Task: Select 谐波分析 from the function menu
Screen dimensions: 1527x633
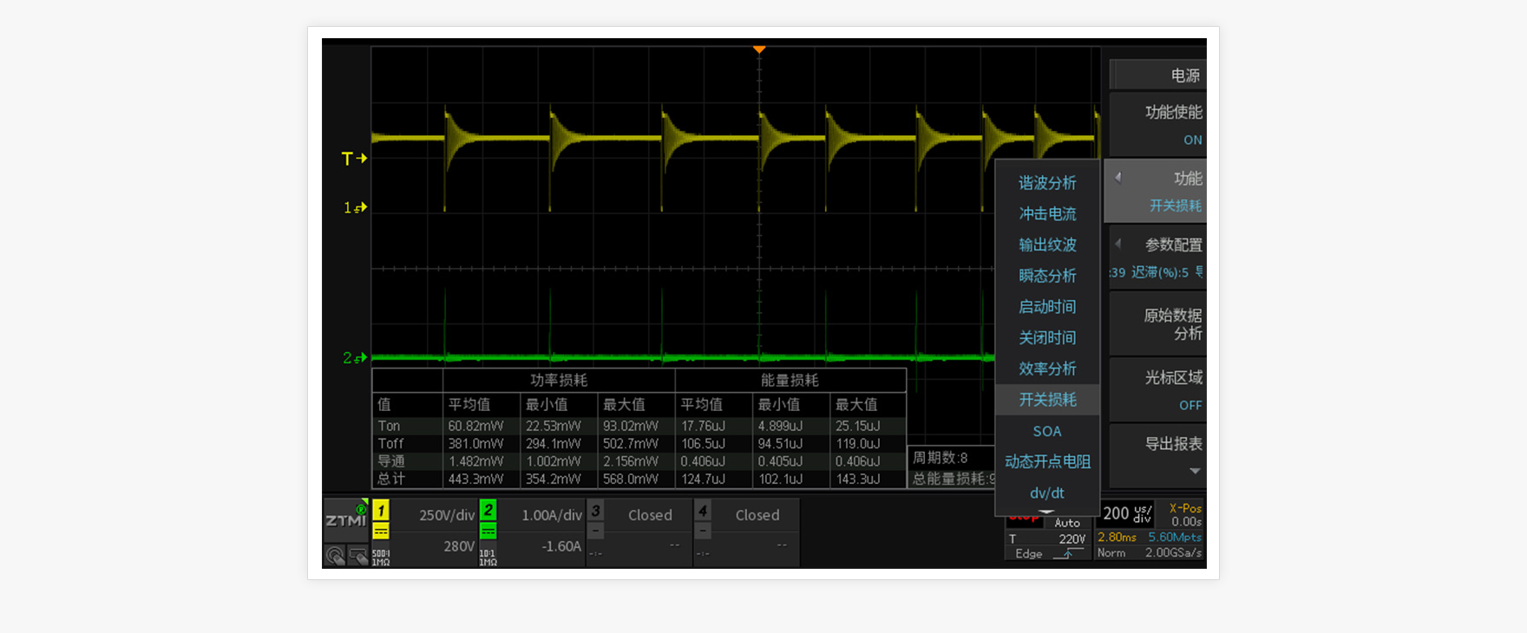Action: point(1047,183)
